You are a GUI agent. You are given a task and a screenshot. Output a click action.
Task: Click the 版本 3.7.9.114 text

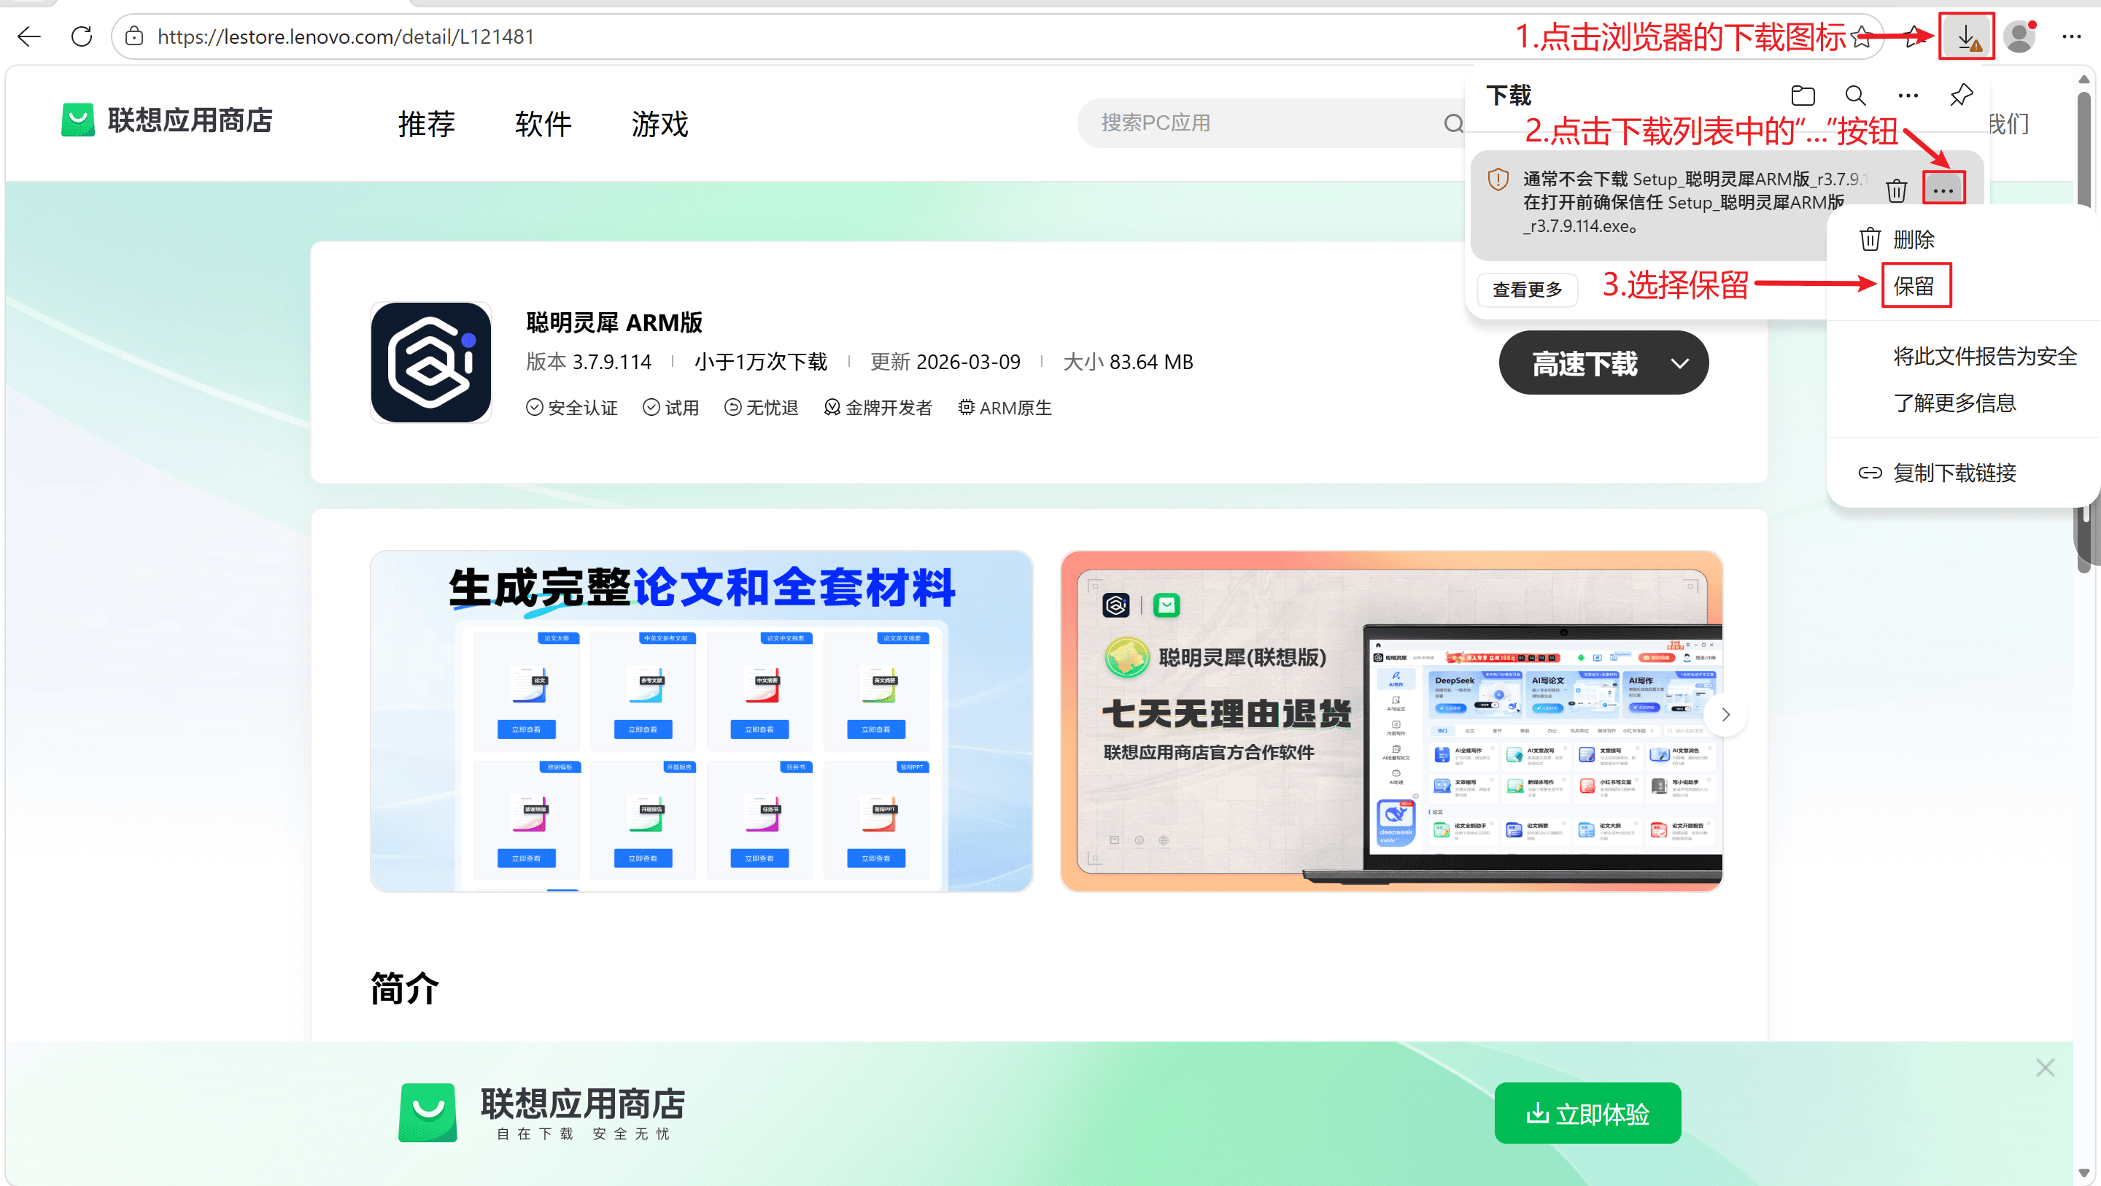point(589,361)
